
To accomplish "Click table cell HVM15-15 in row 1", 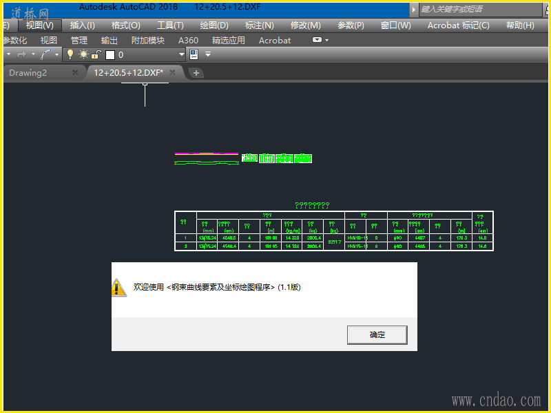I will coord(355,237).
